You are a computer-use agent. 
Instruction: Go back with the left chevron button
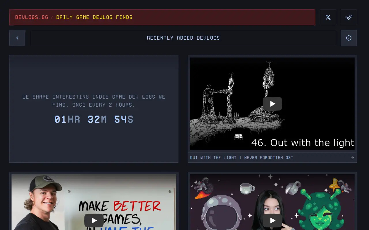pos(17,38)
